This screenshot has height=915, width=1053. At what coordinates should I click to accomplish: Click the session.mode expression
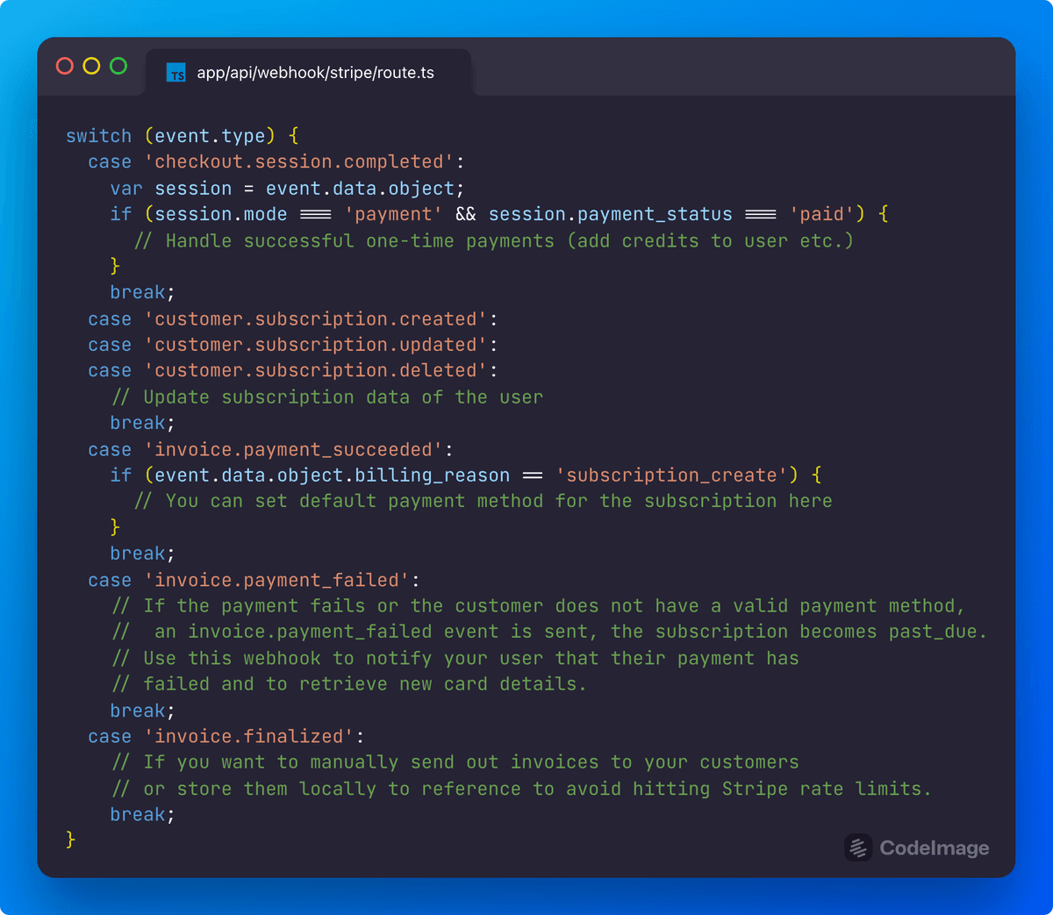pyautogui.click(x=221, y=214)
